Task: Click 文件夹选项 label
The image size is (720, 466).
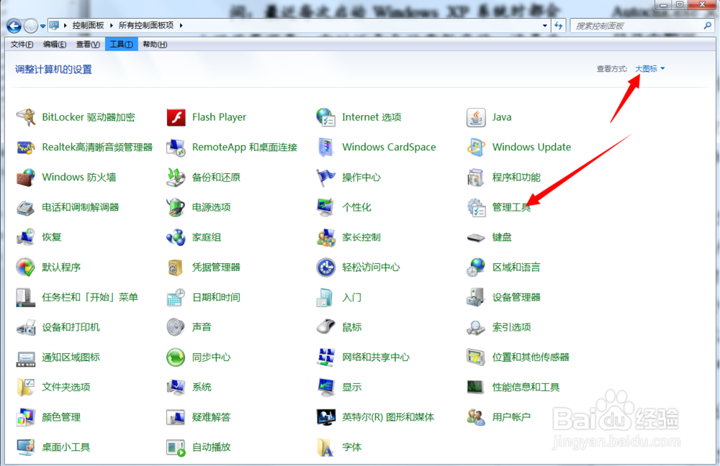Action: 66,387
